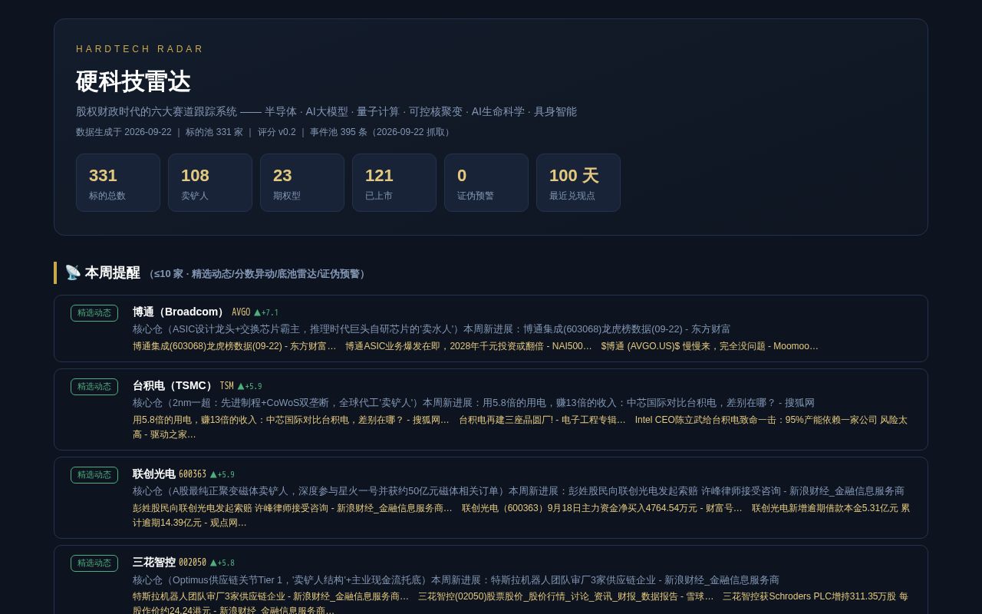Screen dimensions: 982x614
Task: Select the 卖铲人 stat card
Action: (x=210, y=183)
